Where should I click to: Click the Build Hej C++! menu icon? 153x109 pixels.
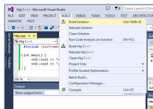tap(63, 46)
